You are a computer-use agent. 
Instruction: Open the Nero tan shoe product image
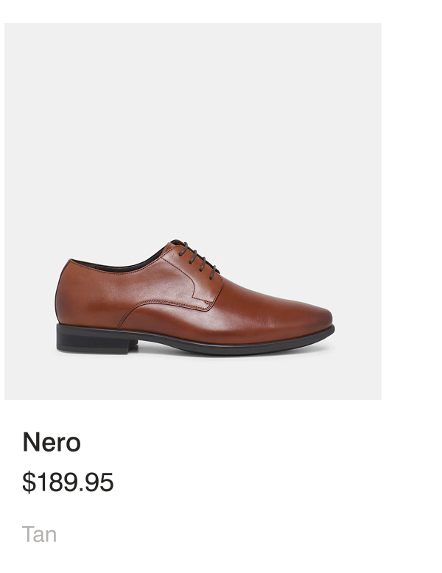coord(193,211)
